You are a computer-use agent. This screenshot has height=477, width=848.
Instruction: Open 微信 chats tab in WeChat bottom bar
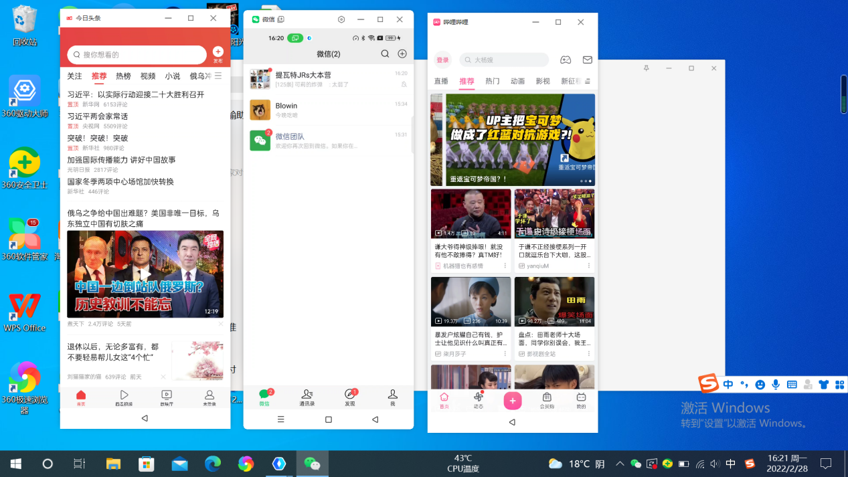[x=265, y=397]
